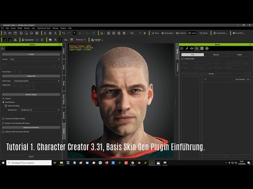Select the Preview radio button
Viewport: 253px width, 189px height.
[x=3, y=99]
